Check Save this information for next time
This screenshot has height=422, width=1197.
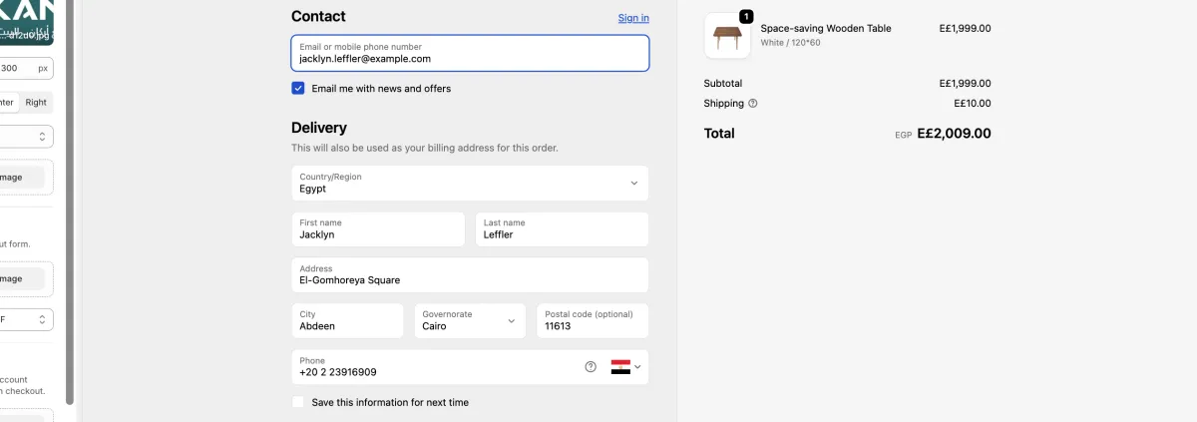coord(298,402)
